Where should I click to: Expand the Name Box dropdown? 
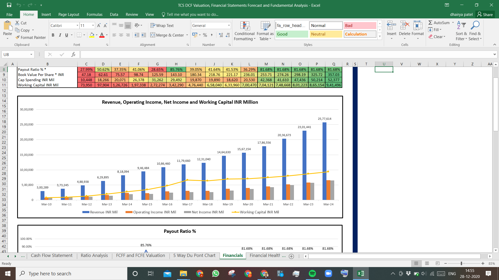[31, 54]
